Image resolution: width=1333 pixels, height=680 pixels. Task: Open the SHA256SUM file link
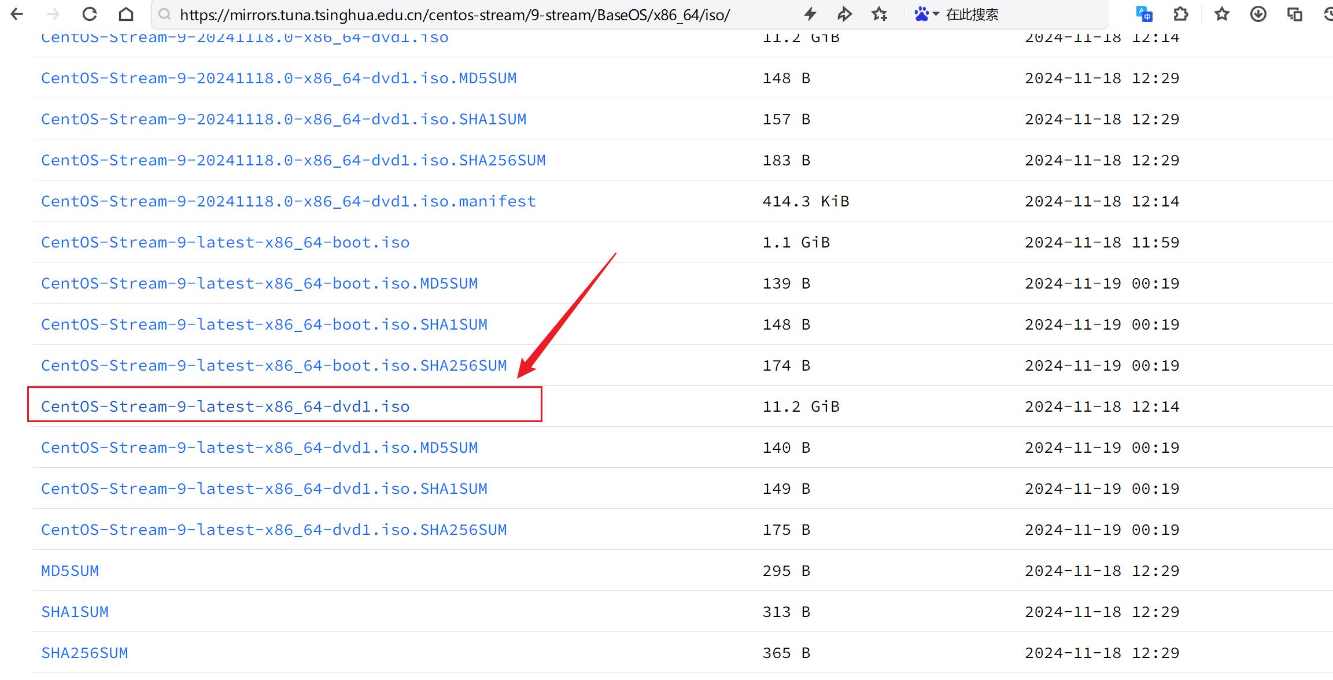[84, 653]
